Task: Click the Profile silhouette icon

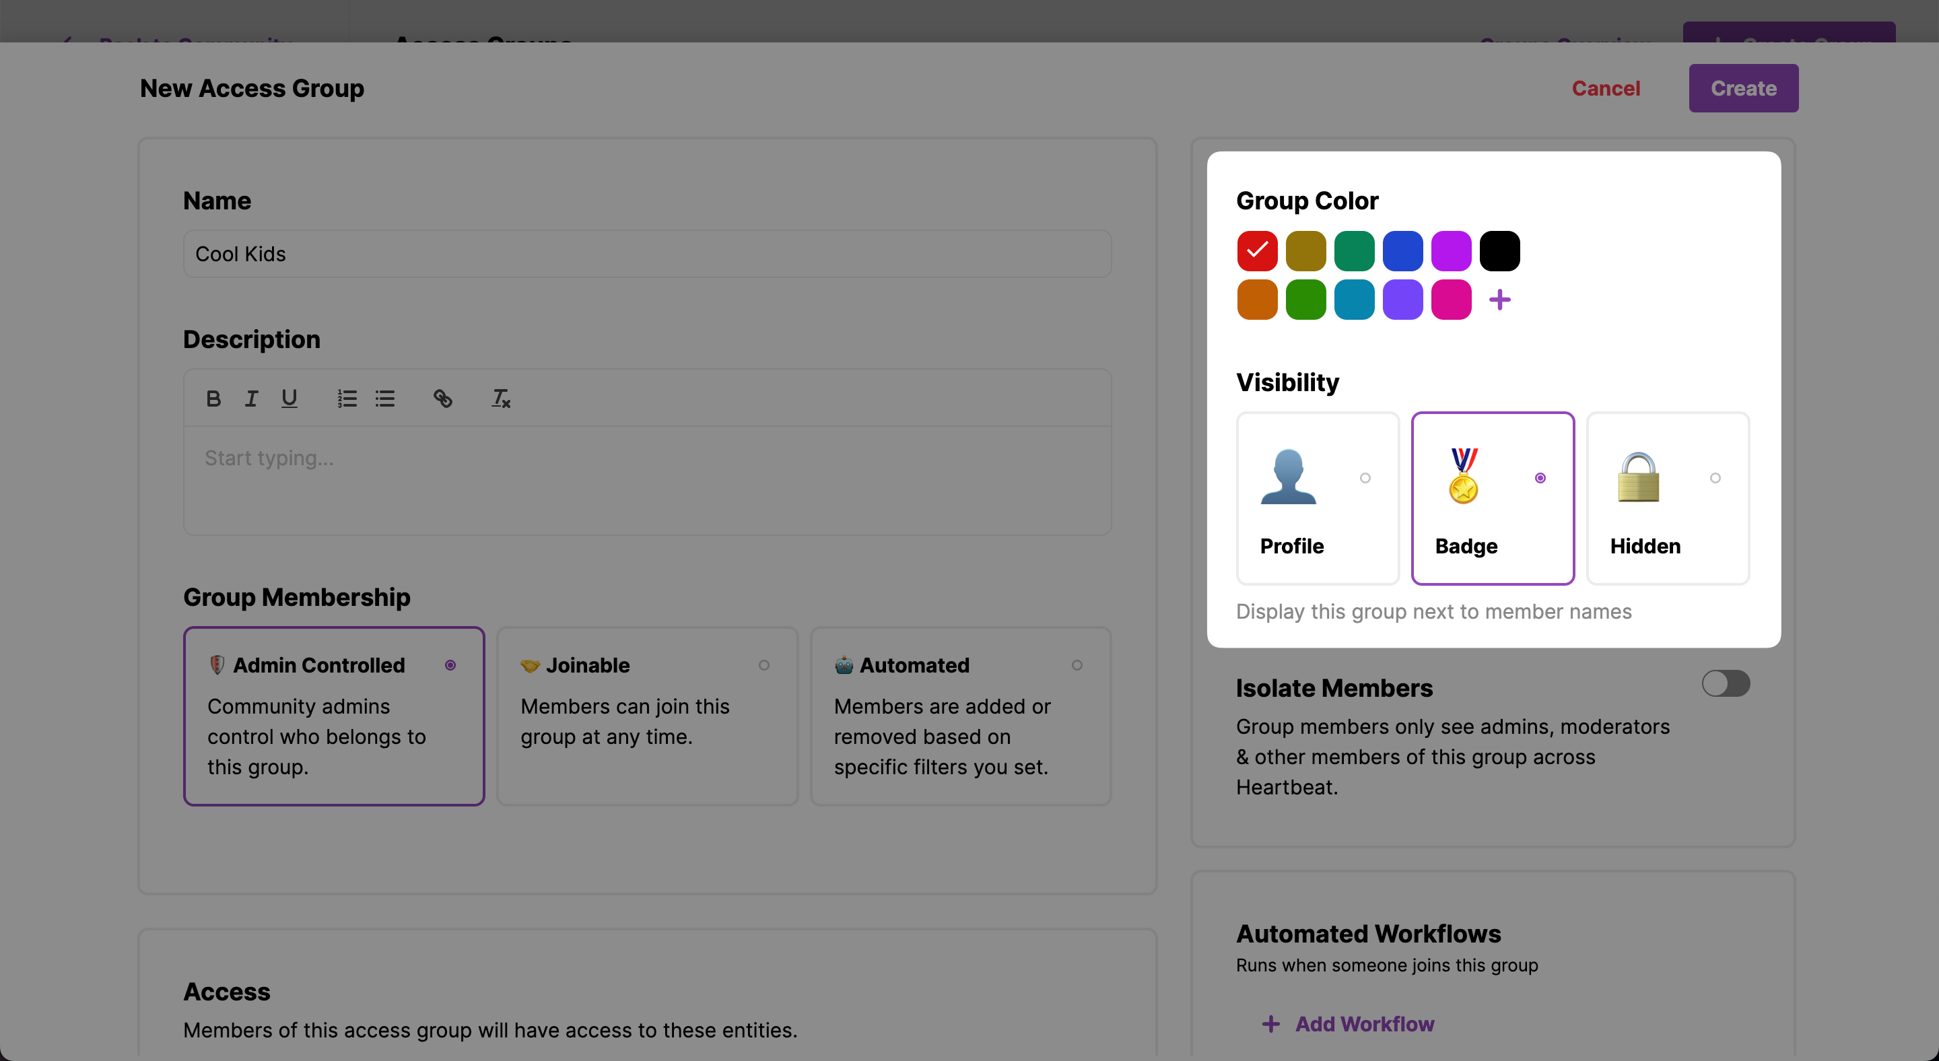Action: coord(1288,477)
